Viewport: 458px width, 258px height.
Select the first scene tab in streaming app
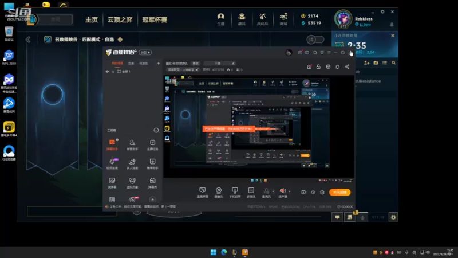pyautogui.click(x=117, y=63)
